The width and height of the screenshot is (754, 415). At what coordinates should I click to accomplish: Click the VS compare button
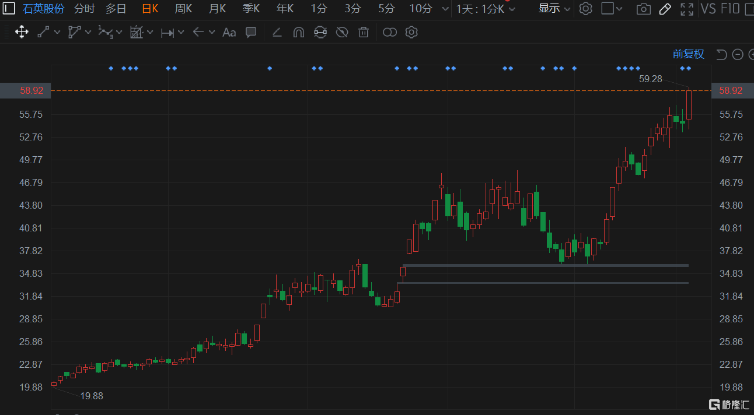708,8
